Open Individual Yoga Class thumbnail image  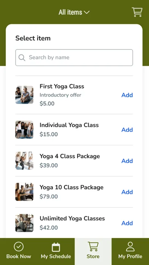click(x=24, y=129)
